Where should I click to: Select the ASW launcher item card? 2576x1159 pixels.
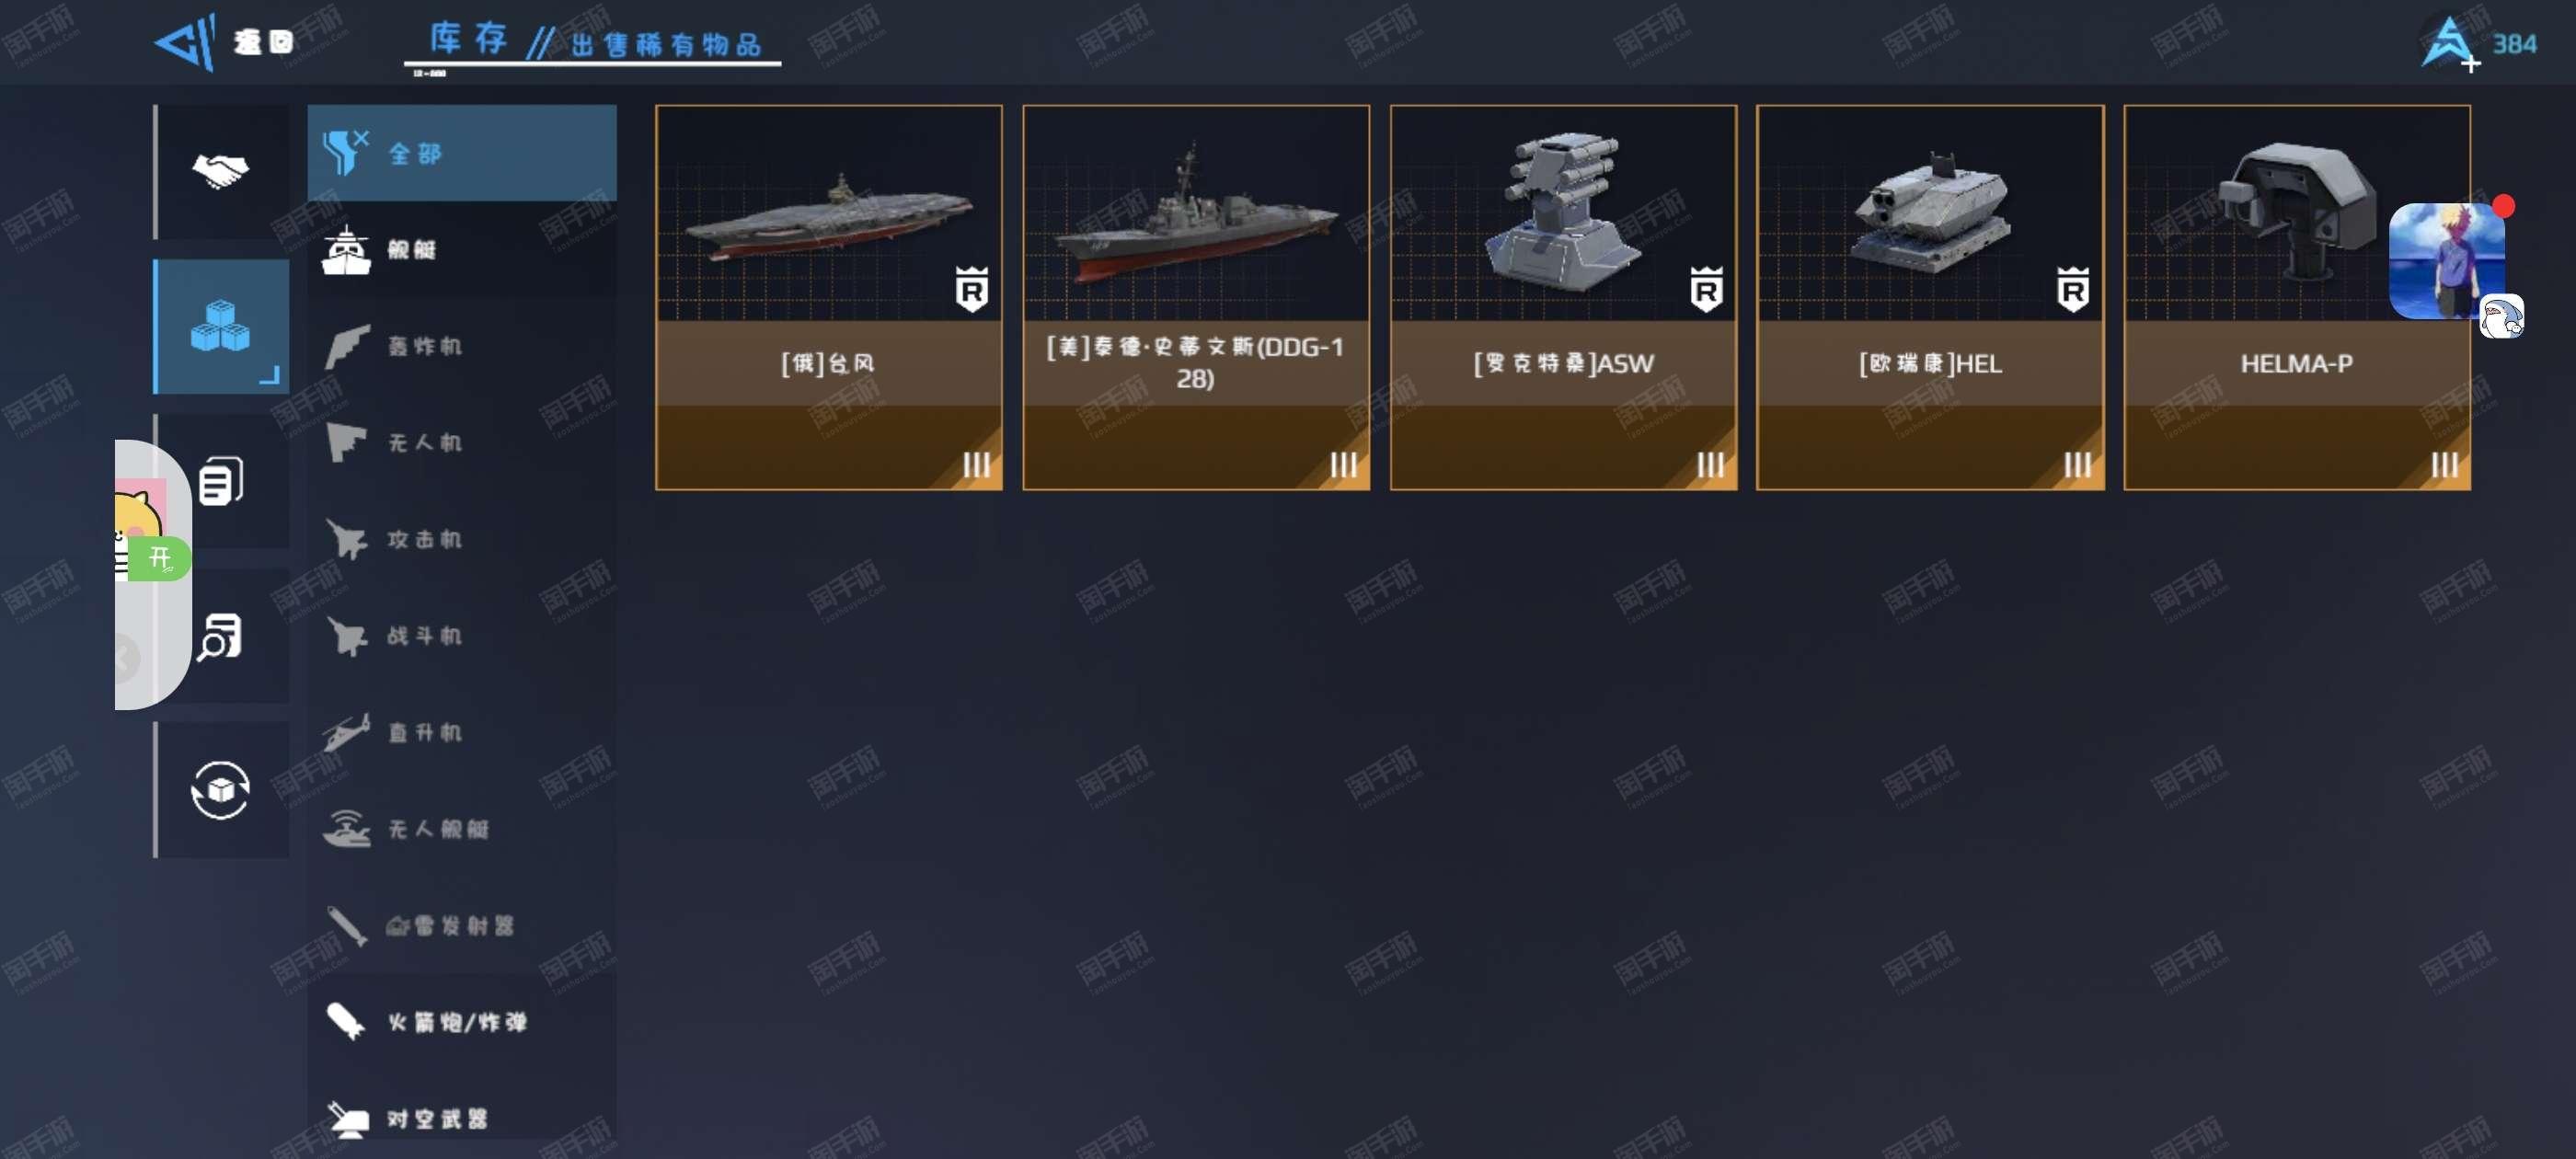(x=1563, y=298)
